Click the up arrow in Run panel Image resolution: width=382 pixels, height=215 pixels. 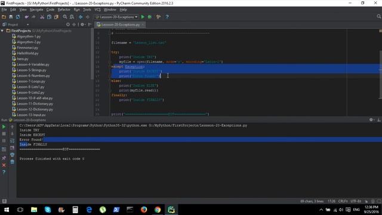pyautogui.click(x=12, y=127)
